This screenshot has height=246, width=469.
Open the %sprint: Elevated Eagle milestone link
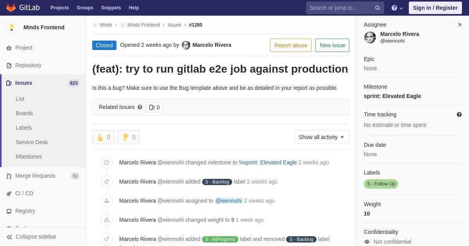(268, 162)
